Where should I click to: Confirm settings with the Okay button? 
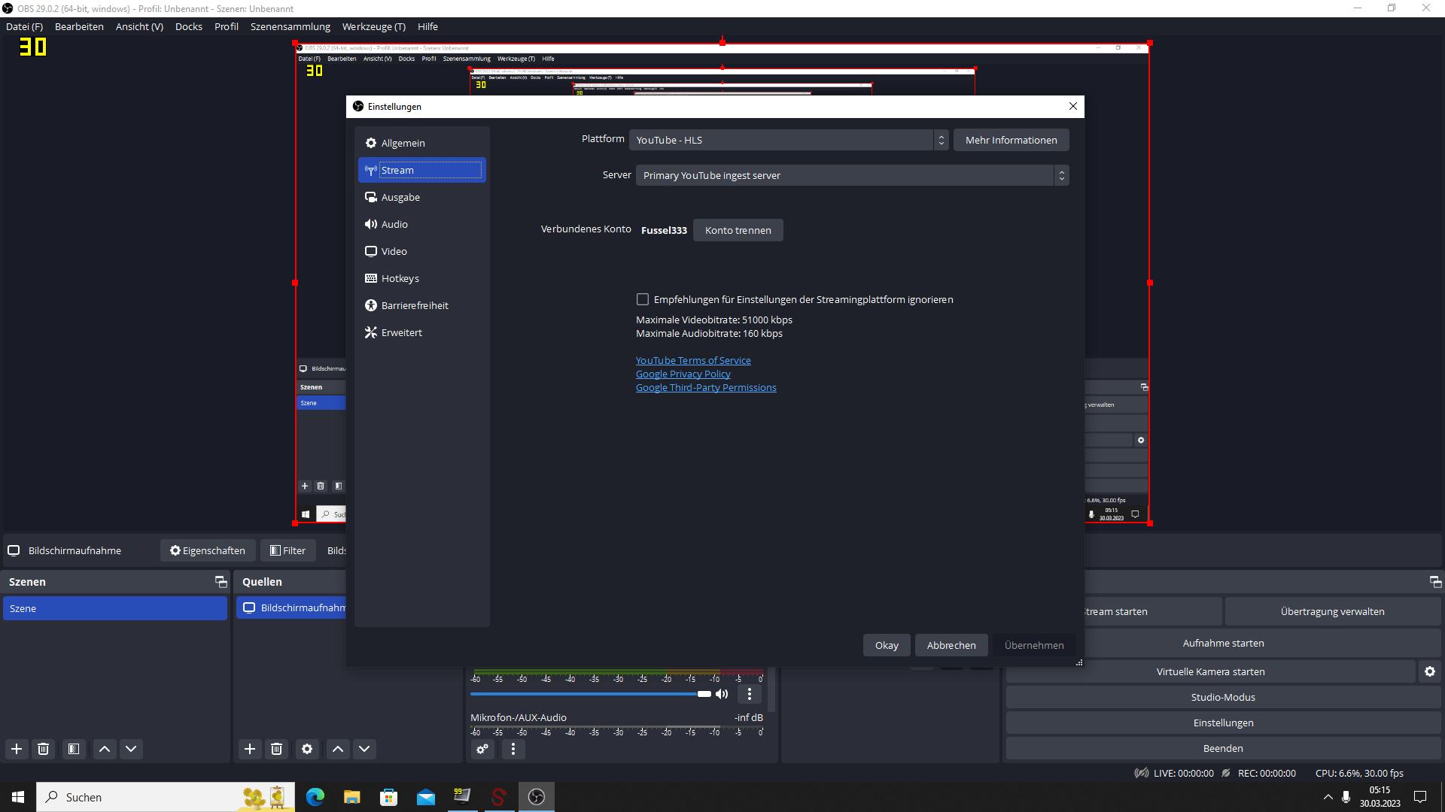pyautogui.click(x=887, y=645)
